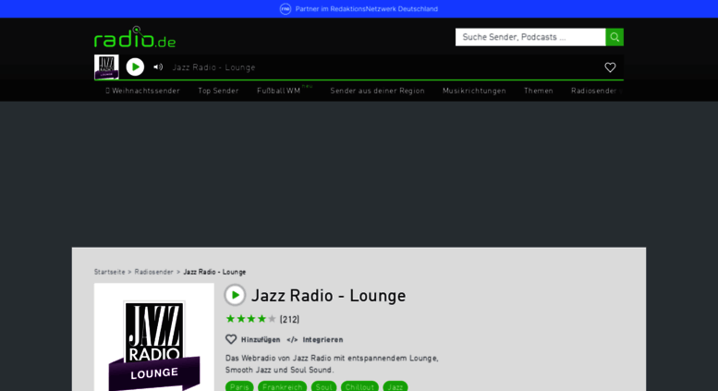The height and width of the screenshot is (391, 718).
Task: Click the star rating for the station
Action: click(x=251, y=319)
